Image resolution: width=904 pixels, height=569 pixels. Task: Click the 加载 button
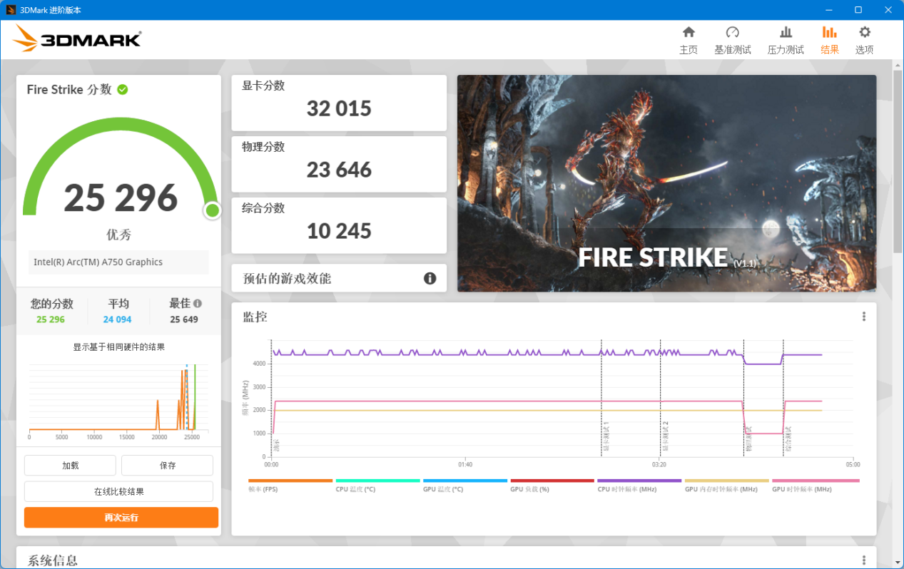click(x=70, y=466)
